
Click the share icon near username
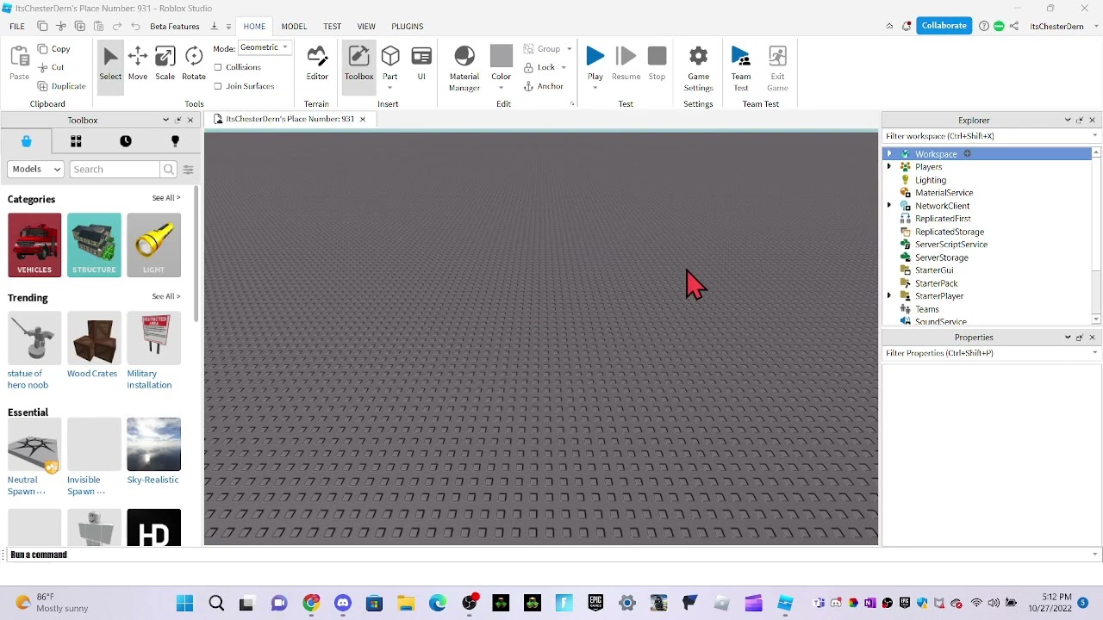(x=1014, y=26)
